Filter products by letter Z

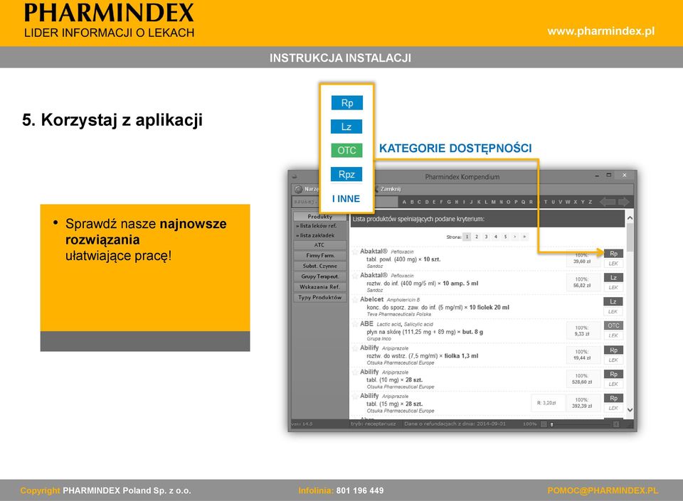591,202
